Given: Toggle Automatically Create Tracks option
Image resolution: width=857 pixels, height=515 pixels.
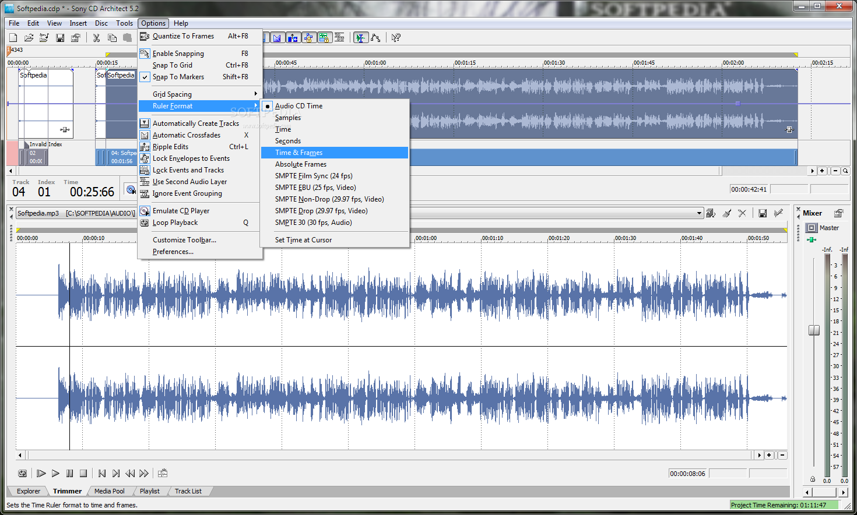Looking at the screenshot, I should click(x=200, y=124).
